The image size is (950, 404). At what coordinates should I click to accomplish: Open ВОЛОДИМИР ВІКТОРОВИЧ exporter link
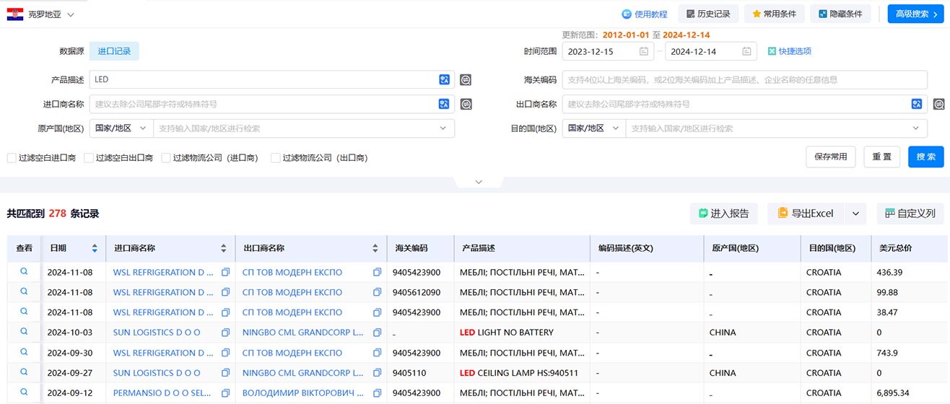[x=303, y=393]
